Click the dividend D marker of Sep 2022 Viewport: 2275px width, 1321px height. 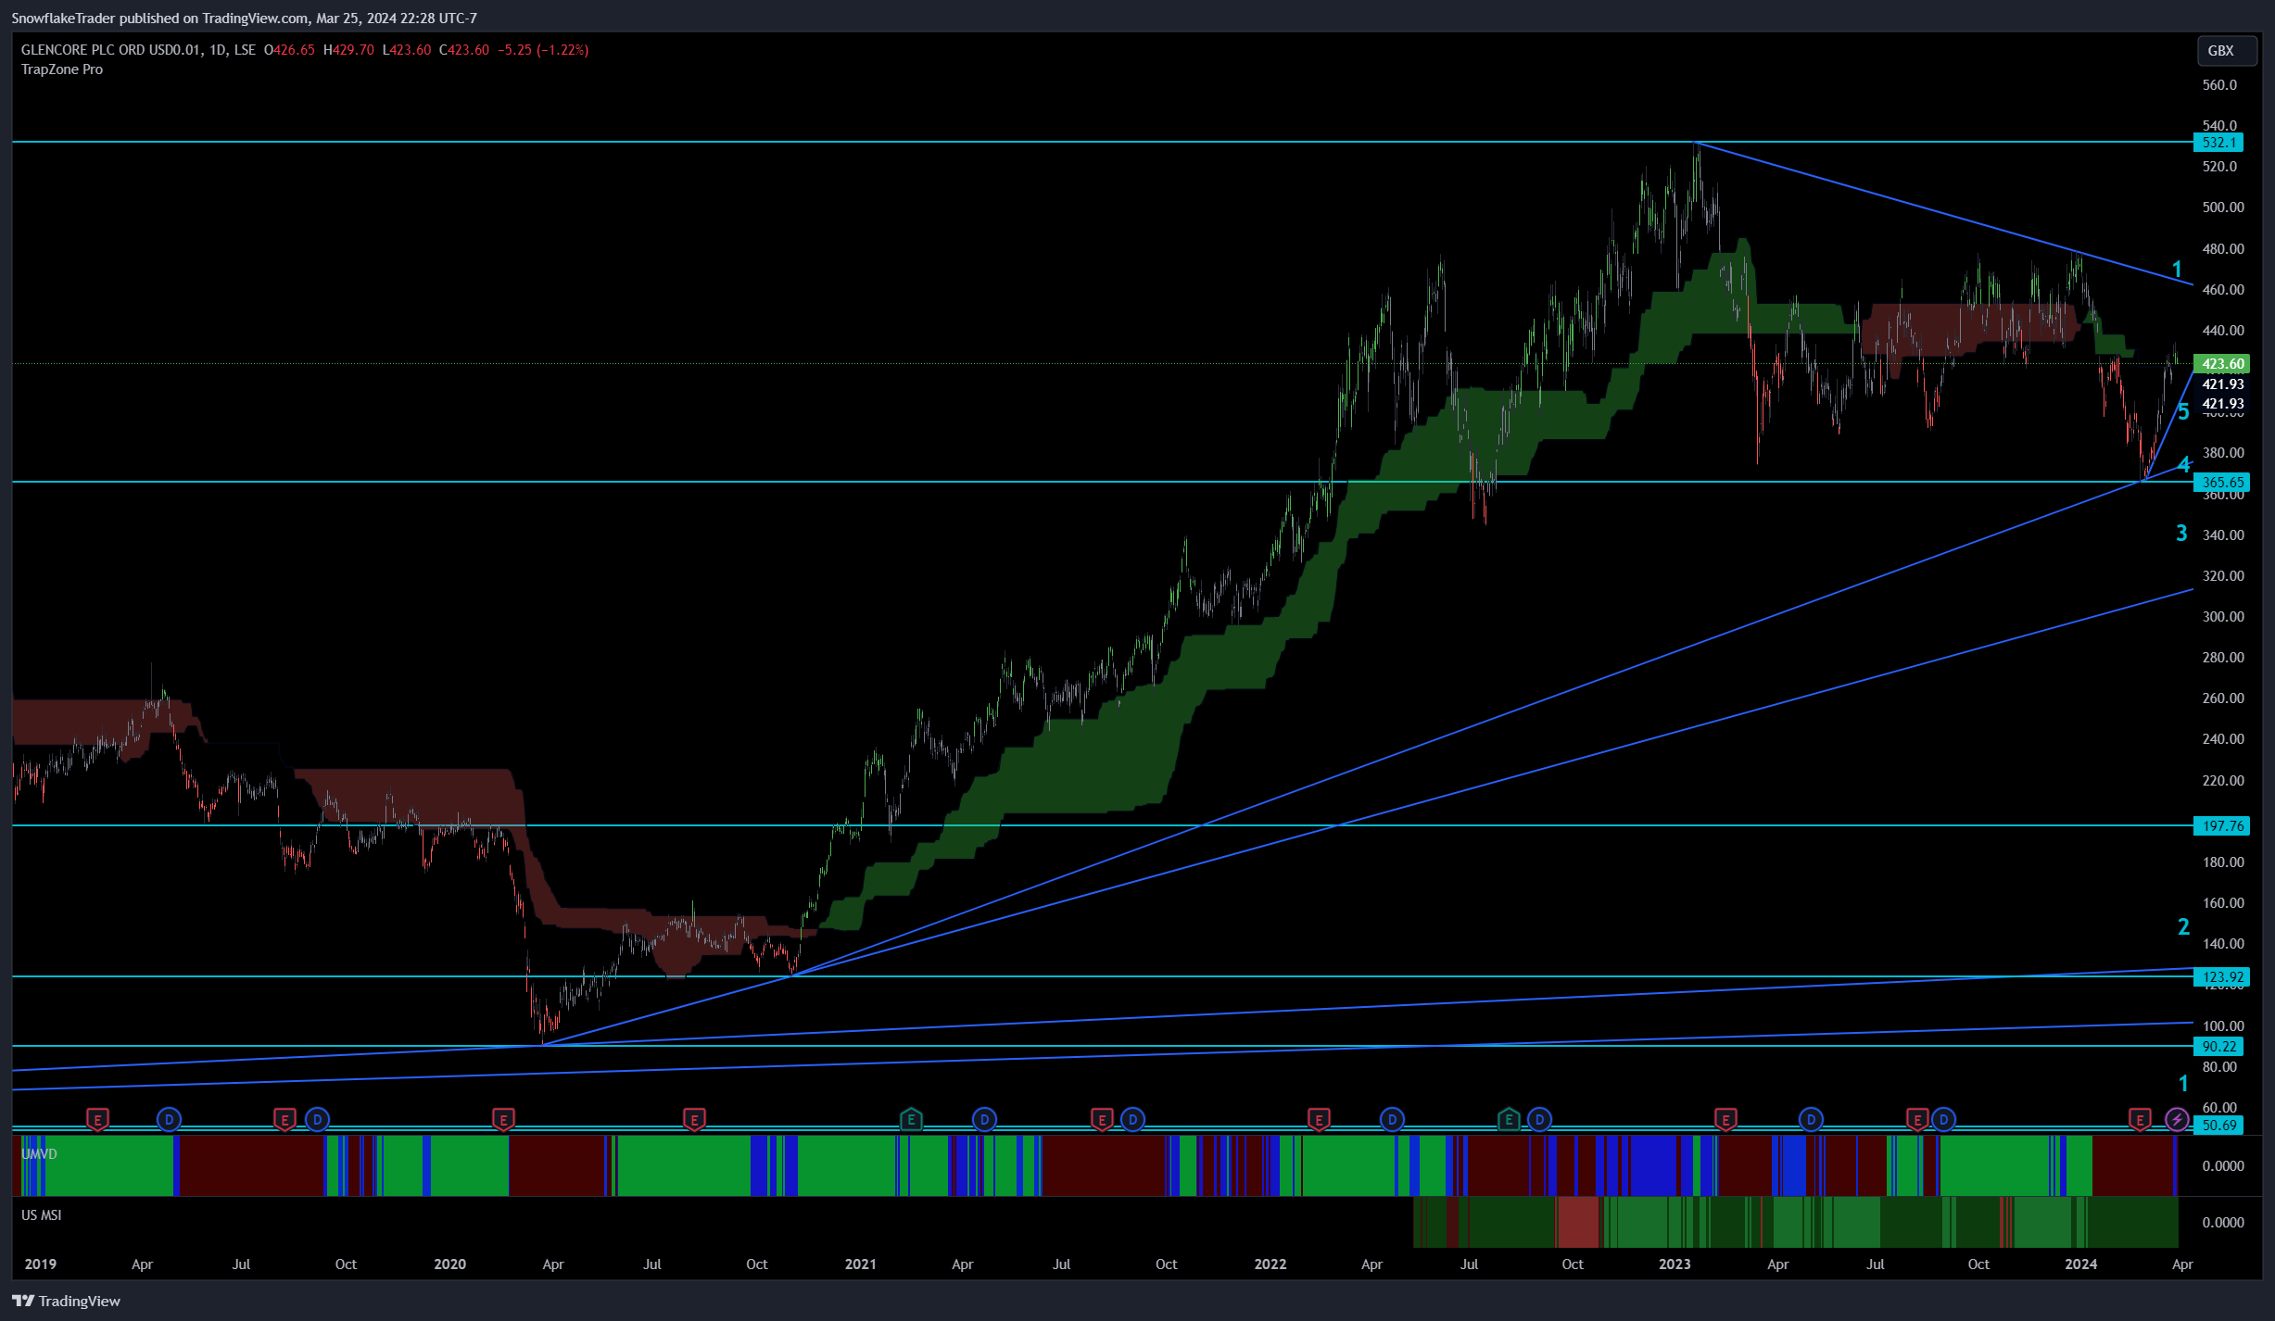click(x=1539, y=1120)
